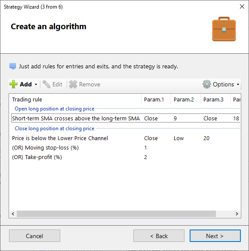Click the Options gear icon

[207, 84]
